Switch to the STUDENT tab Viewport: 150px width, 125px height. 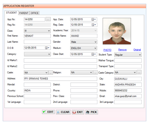pyautogui.click(x=12, y=13)
